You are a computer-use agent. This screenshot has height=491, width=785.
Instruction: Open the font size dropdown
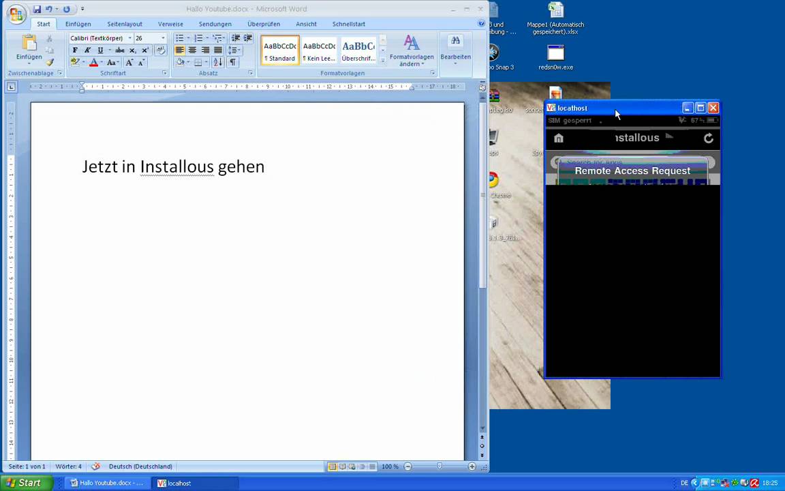(x=163, y=38)
